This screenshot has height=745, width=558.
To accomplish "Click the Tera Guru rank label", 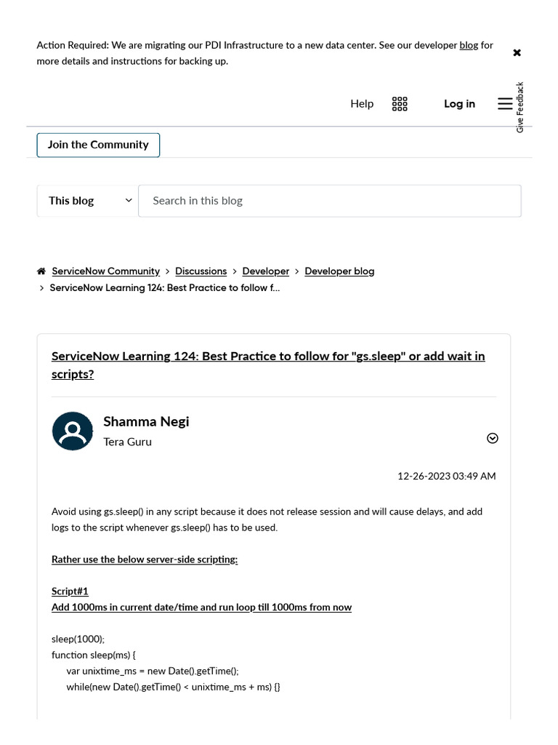I will [128, 442].
